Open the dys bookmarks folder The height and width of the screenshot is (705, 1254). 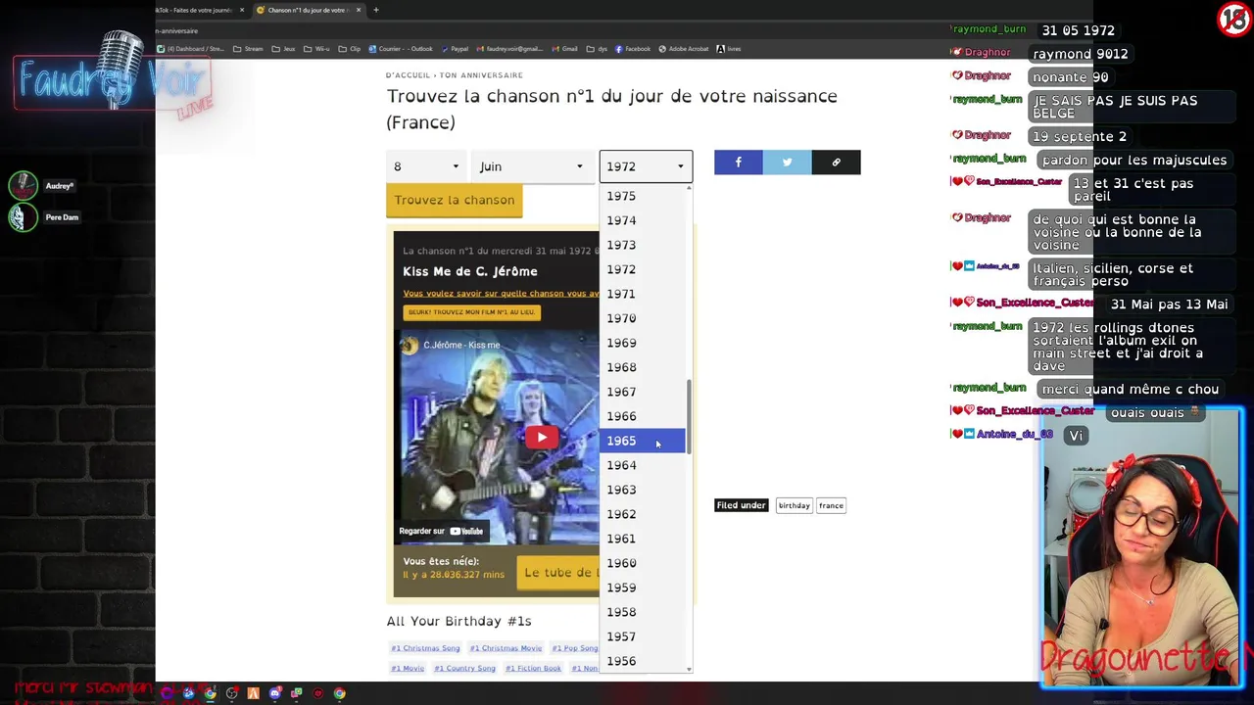(597, 49)
